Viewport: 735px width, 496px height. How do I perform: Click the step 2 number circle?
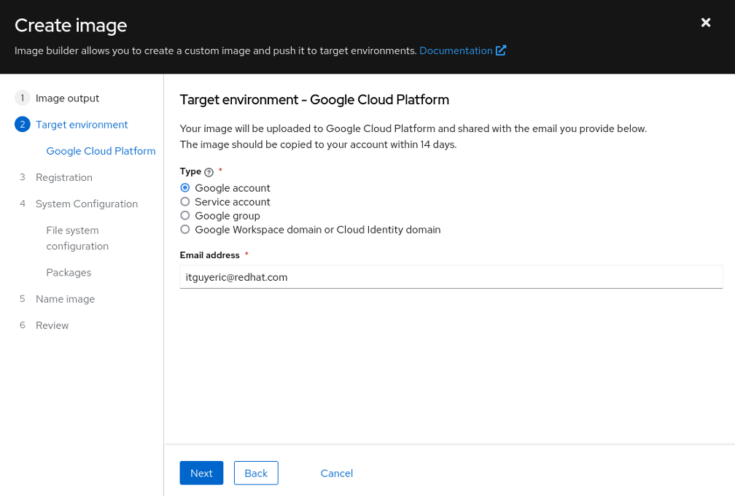[22, 124]
